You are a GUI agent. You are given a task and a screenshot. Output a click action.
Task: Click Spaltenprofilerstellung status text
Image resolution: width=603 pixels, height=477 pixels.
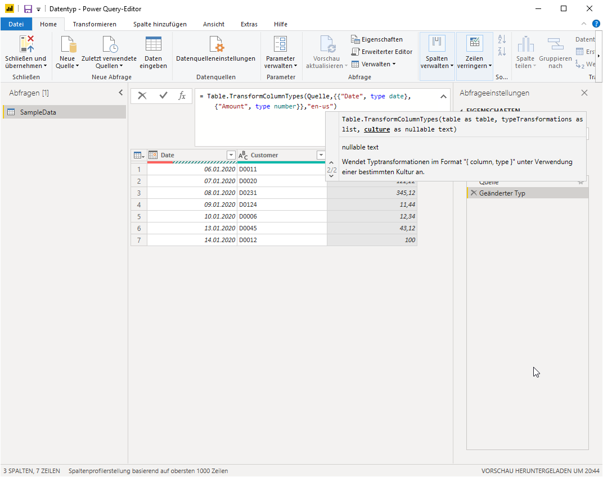(148, 471)
